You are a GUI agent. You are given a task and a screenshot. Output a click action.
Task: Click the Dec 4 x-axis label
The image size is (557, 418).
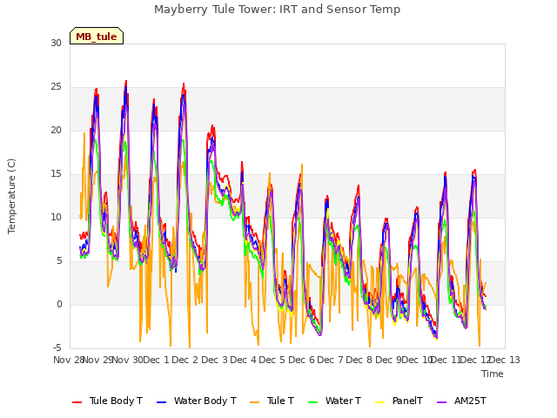(243, 360)
